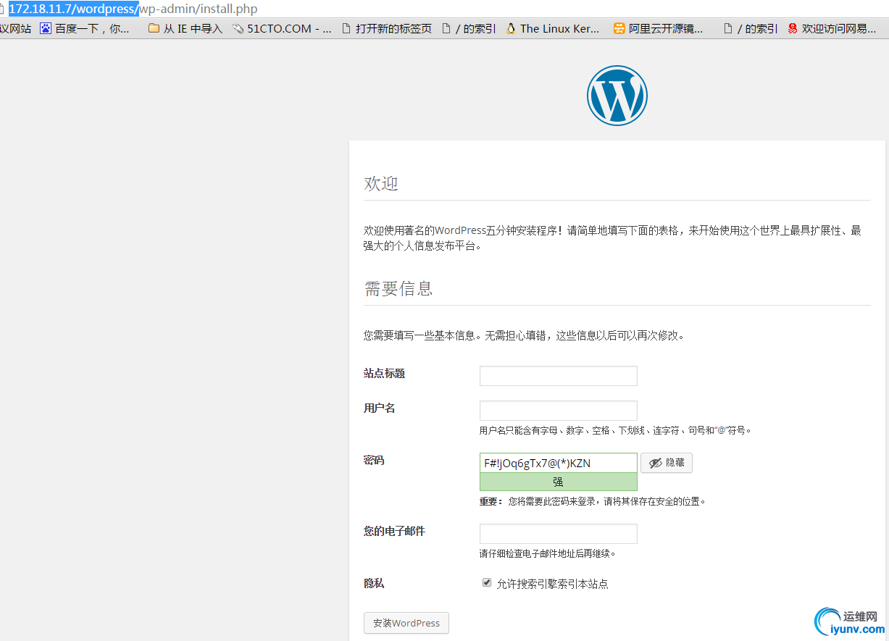Click the 欢迎 heading
Image resolution: width=889 pixels, height=641 pixels.
point(381,183)
